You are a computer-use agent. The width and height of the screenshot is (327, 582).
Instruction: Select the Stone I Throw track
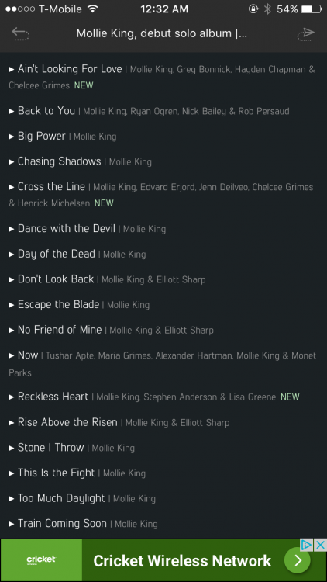click(x=51, y=447)
